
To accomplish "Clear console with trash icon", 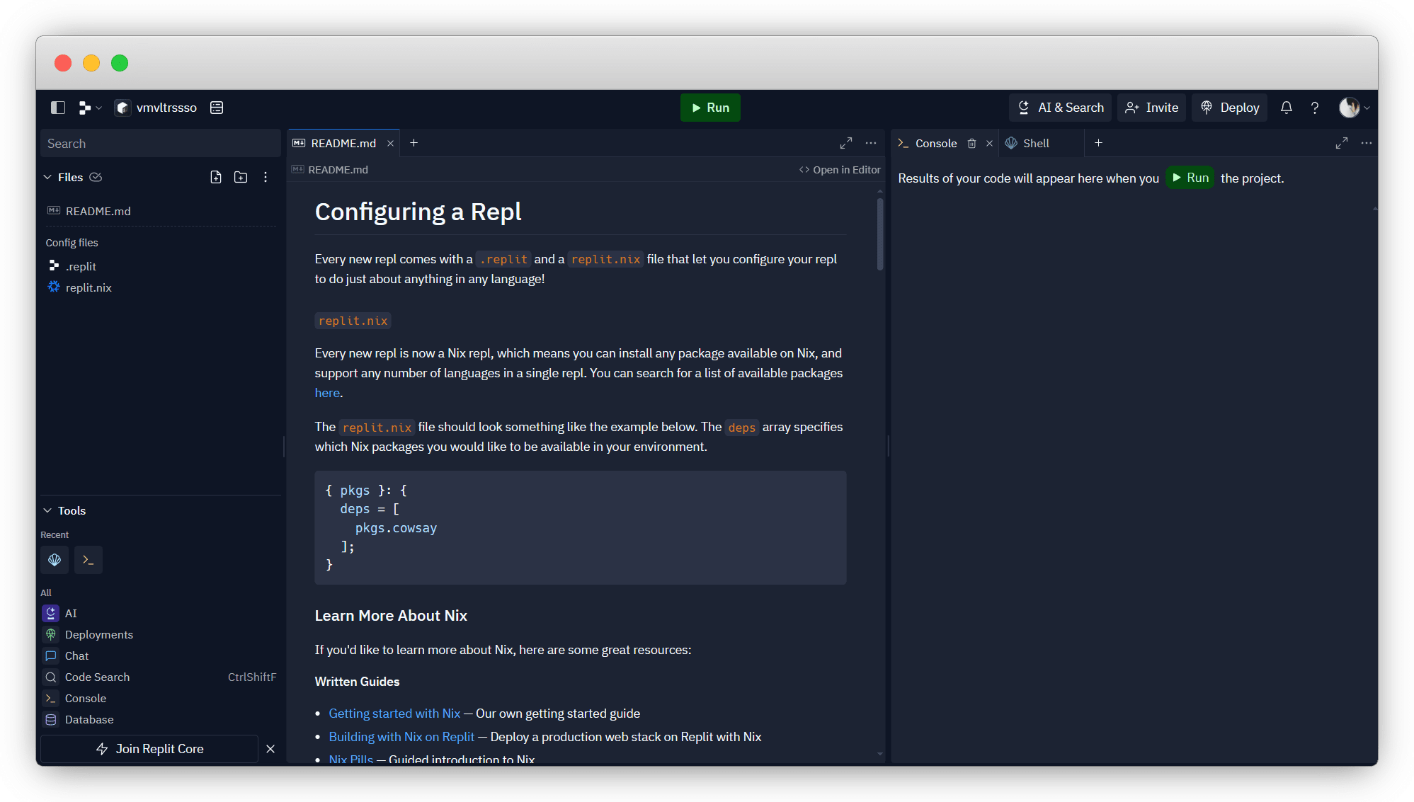I will tap(971, 143).
